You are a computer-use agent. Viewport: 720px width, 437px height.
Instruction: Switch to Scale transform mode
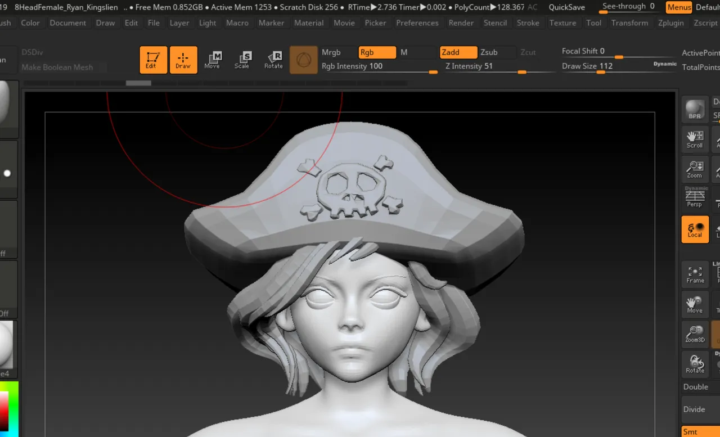click(x=242, y=60)
